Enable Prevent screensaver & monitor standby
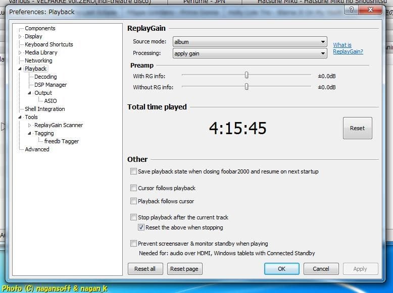The height and width of the screenshot is (293, 393). [x=133, y=244]
